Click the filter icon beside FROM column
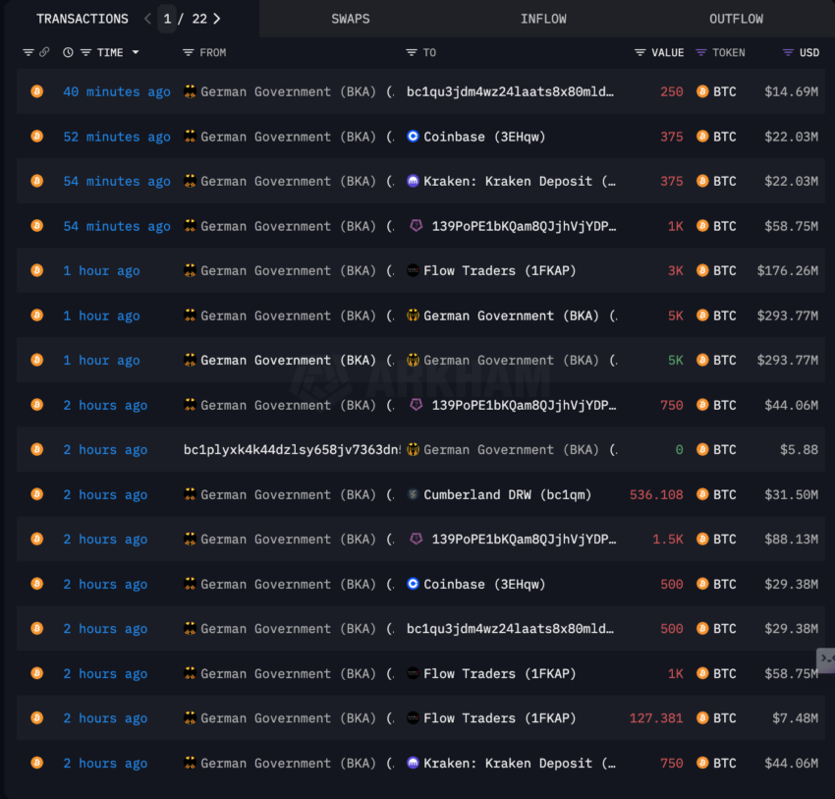 coord(188,53)
